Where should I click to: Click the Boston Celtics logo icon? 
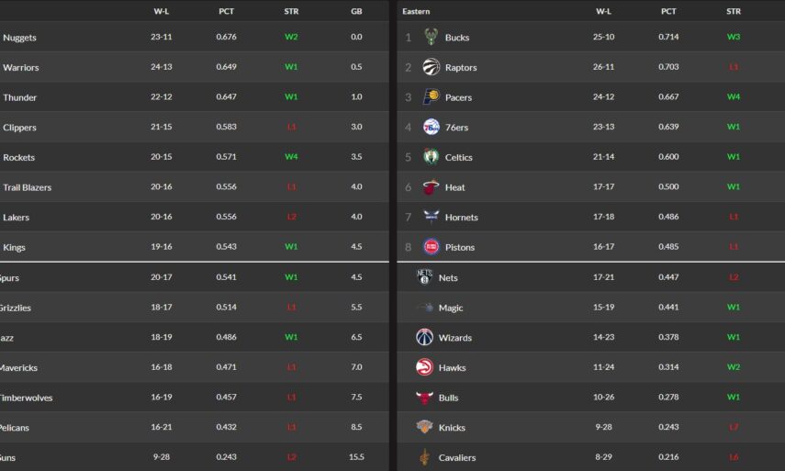[x=431, y=157]
